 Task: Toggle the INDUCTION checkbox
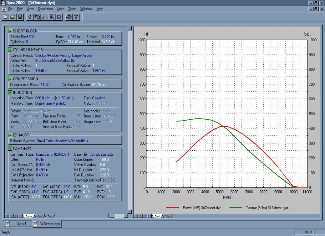point(10,92)
